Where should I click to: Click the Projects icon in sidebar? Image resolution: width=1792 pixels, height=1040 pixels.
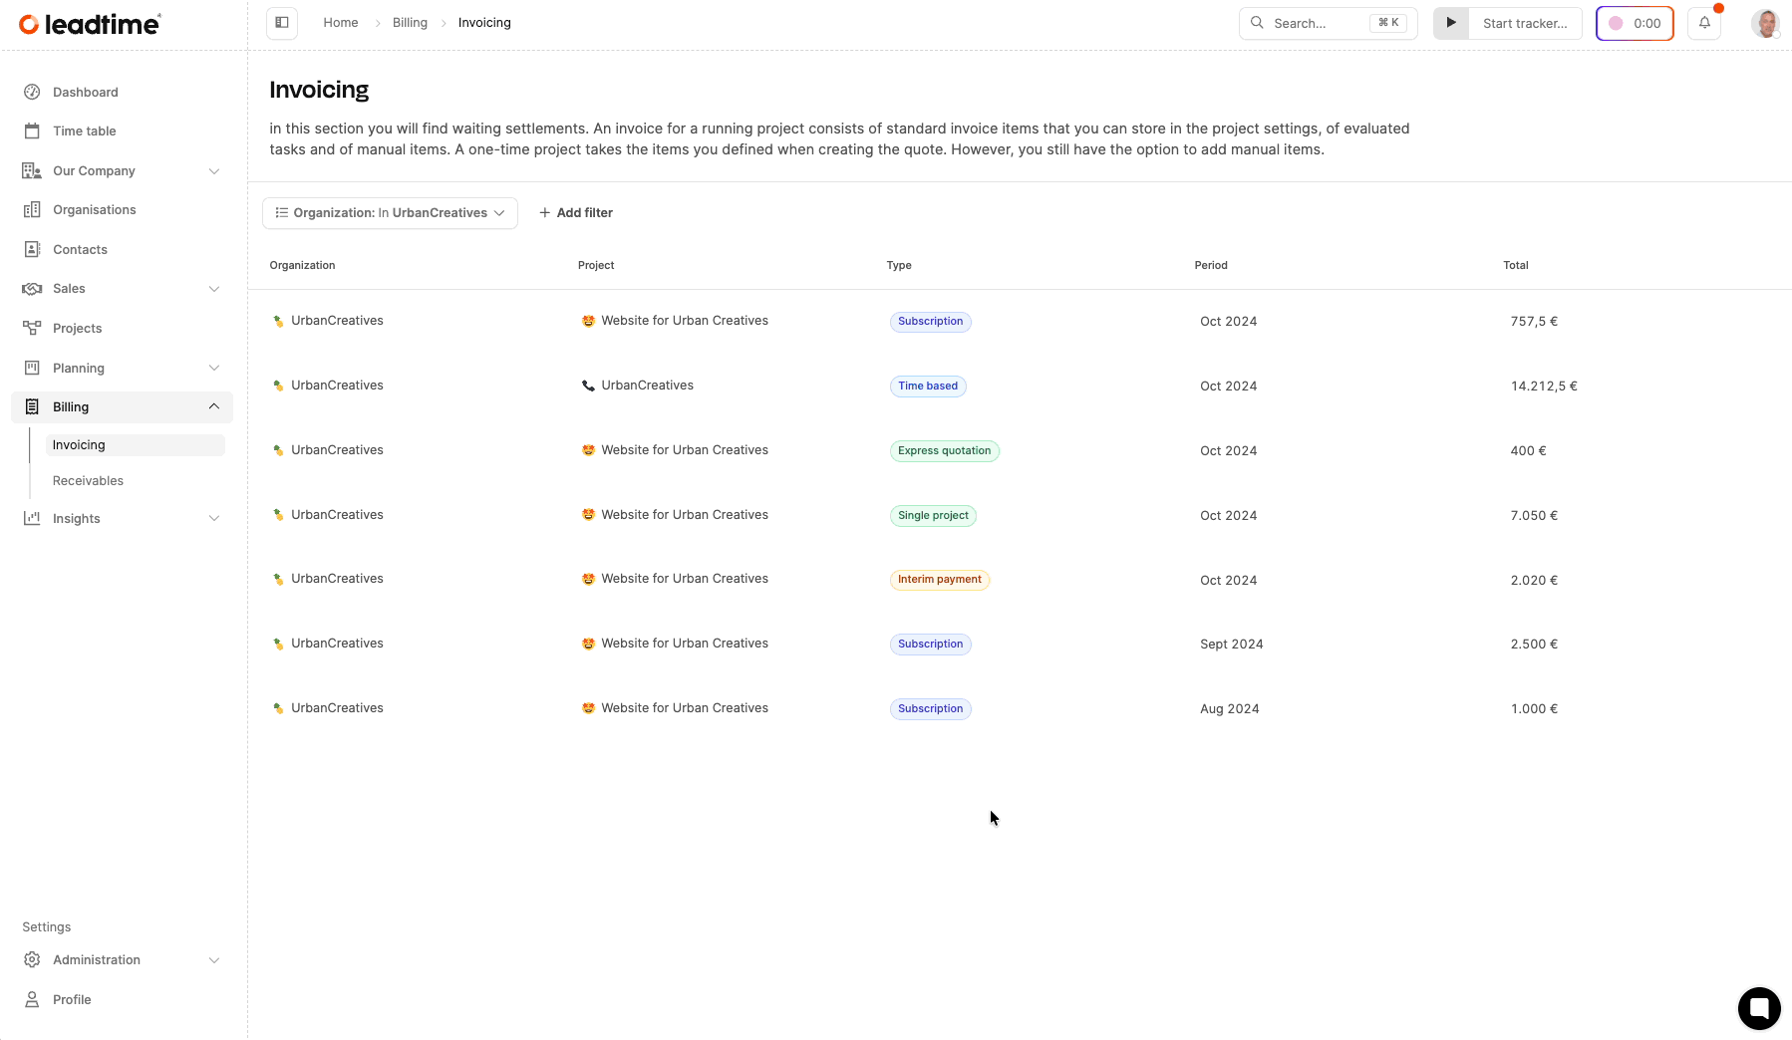pyautogui.click(x=32, y=329)
